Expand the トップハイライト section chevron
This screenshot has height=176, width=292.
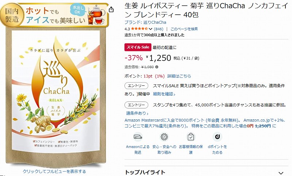click(281, 173)
